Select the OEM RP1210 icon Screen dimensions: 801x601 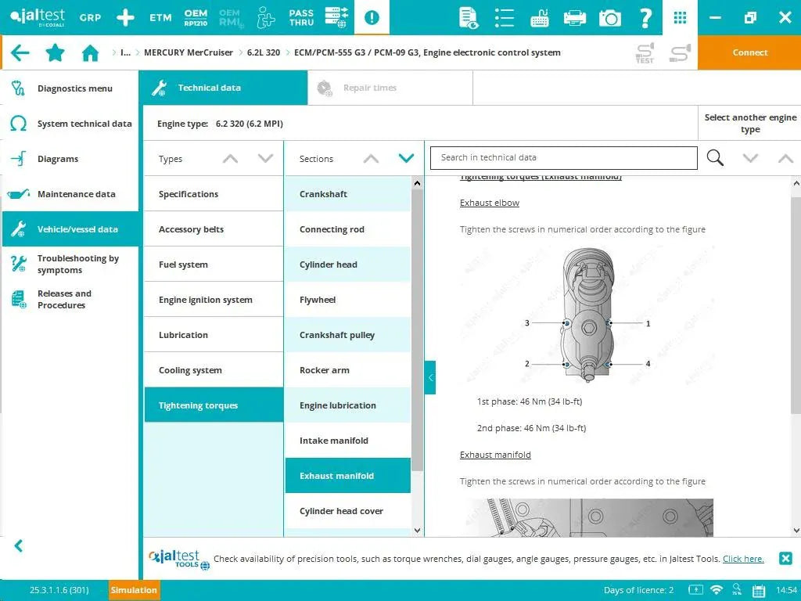(196, 16)
